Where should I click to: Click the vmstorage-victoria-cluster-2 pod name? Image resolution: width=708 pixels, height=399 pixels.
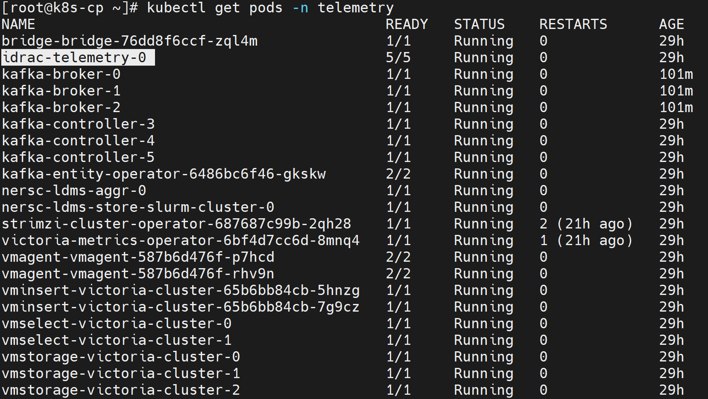(121, 390)
